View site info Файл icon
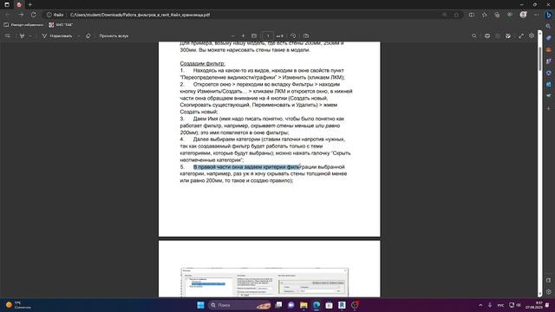The width and height of the screenshot is (555, 312). click(x=55, y=15)
